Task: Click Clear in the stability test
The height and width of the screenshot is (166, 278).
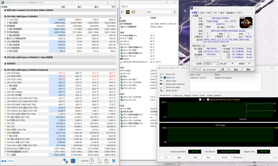Action: (195, 157)
